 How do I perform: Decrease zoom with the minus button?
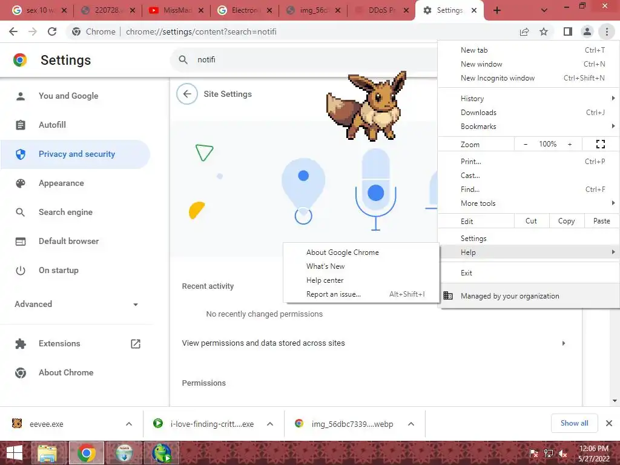[x=526, y=144]
